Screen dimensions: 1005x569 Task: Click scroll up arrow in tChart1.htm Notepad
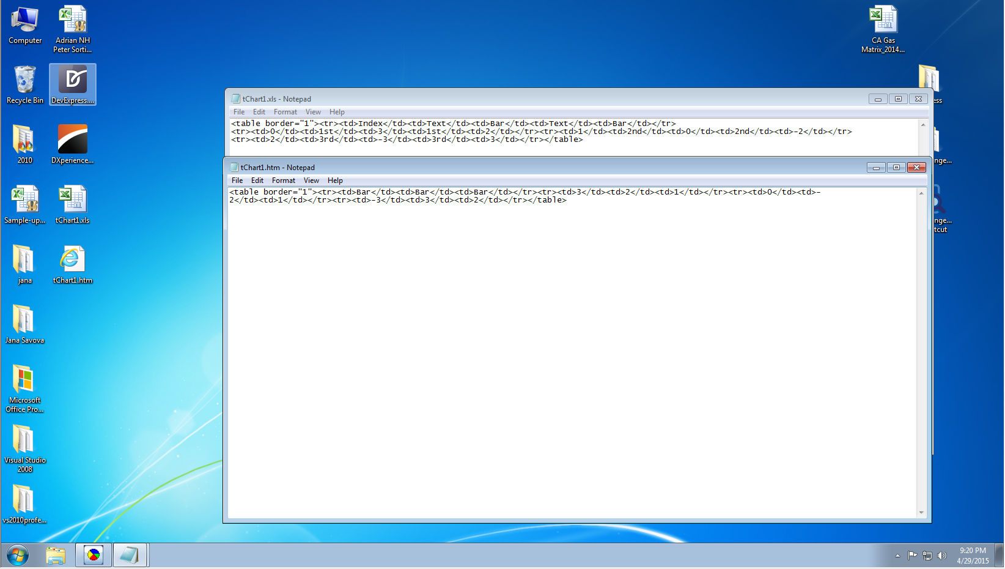pyautogui.click(x=921, y=193)
